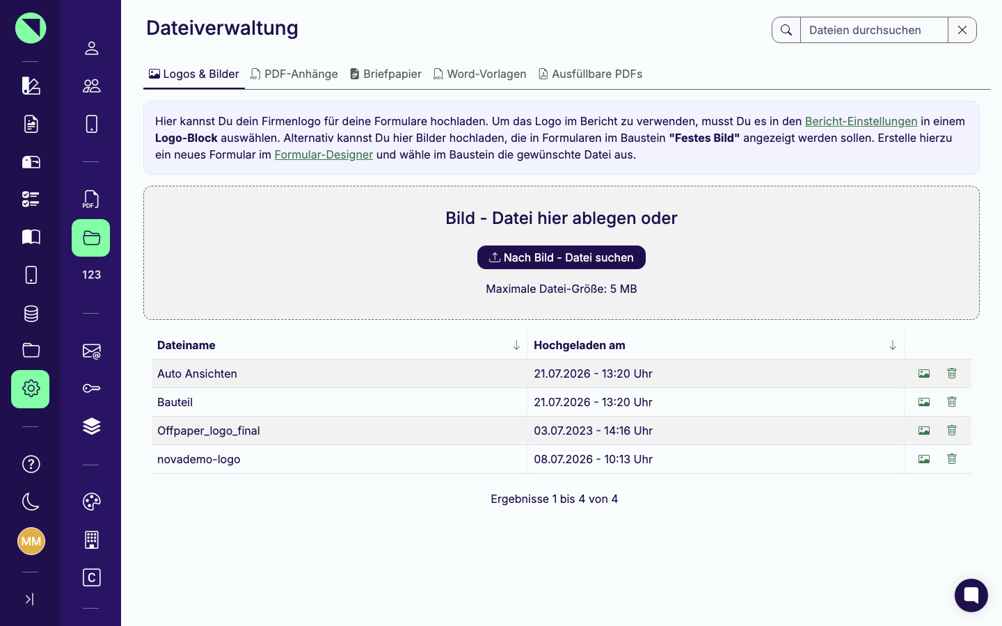Sort table by Hochgeladen am arrow
The image size is (1002, 626).
coord(893,346)
